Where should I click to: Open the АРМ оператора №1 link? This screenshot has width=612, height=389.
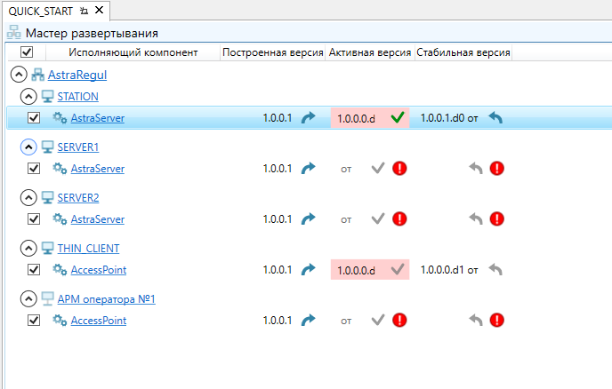click(x=106, y=298)
